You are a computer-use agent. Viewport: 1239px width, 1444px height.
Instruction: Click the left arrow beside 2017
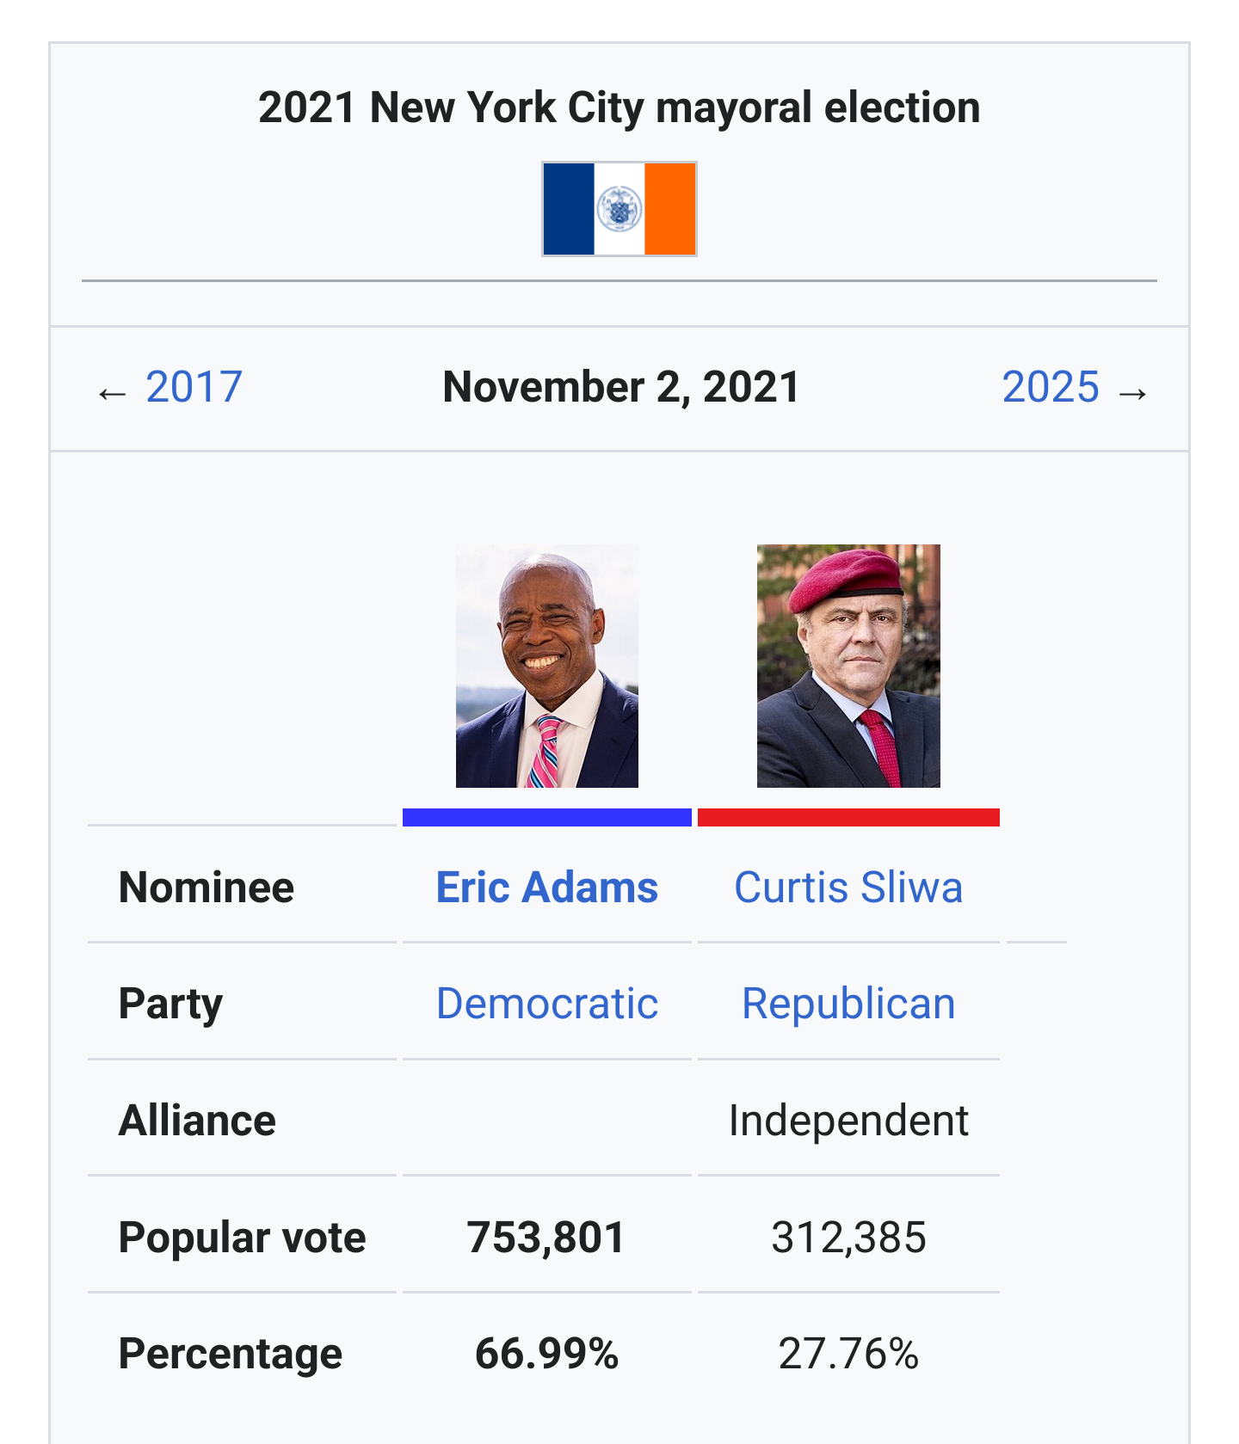point(112,394)
